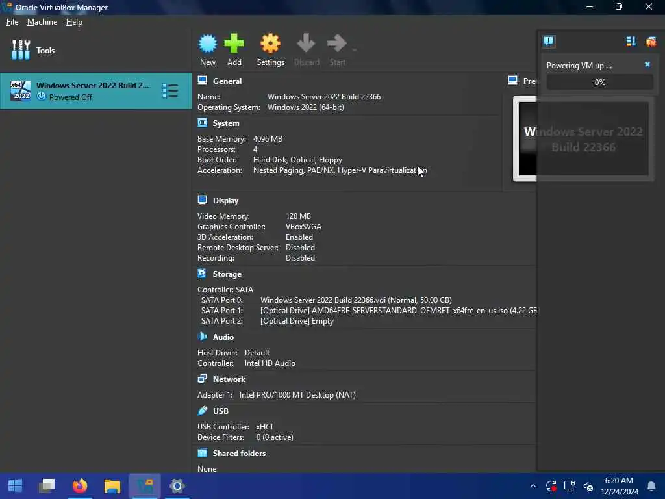Cancel the Powering VM up notification
The width and height of the screenshot is (665, 499).
click(647, 64)
